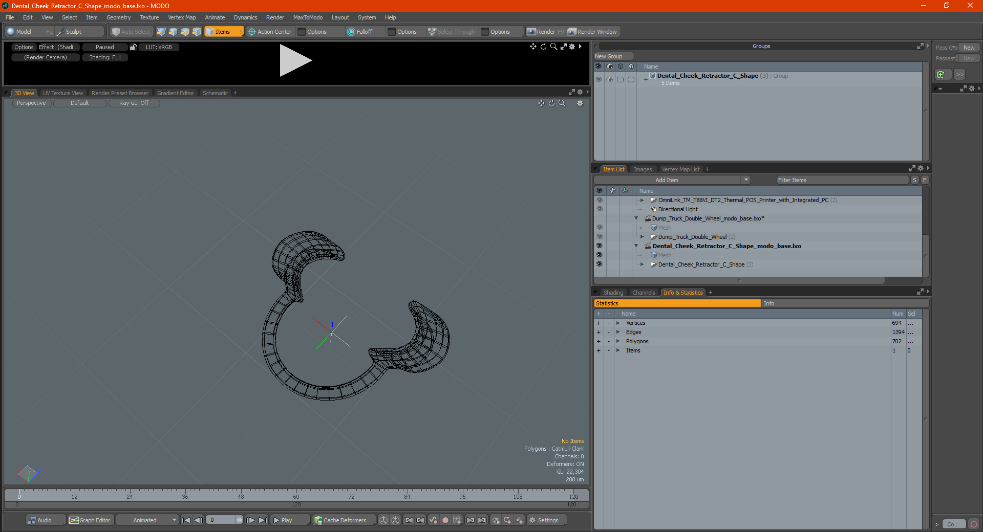
Task: Toggle visibility of Dental_Cheek_Retractor_C_Shape item row
Action: click(x=599, y=264)
